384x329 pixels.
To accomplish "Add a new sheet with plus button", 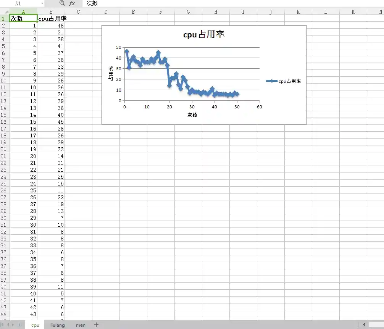I will (x=96, y=324).
